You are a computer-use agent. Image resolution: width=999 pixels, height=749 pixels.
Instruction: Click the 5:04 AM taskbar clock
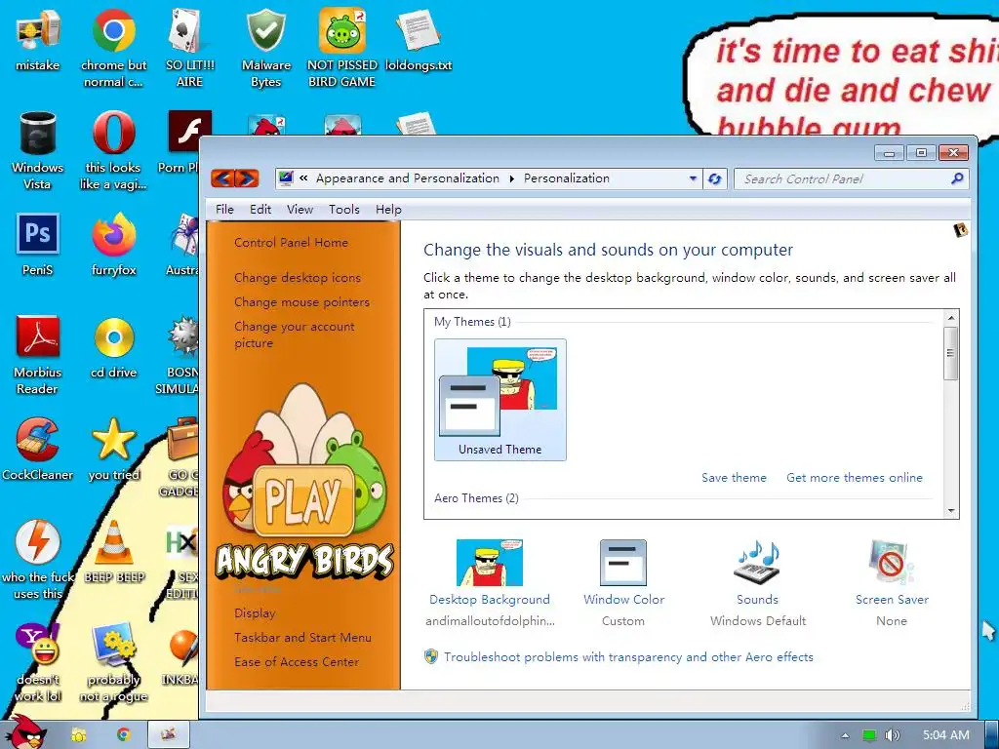946,735
